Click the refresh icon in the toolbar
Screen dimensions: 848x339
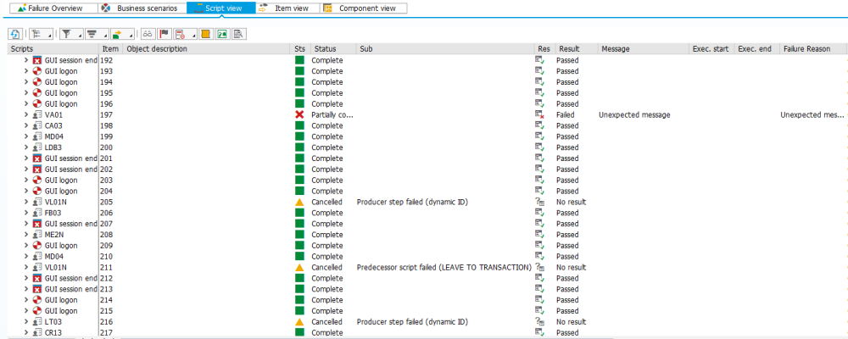pyautogui.click(x=15, y=34)
